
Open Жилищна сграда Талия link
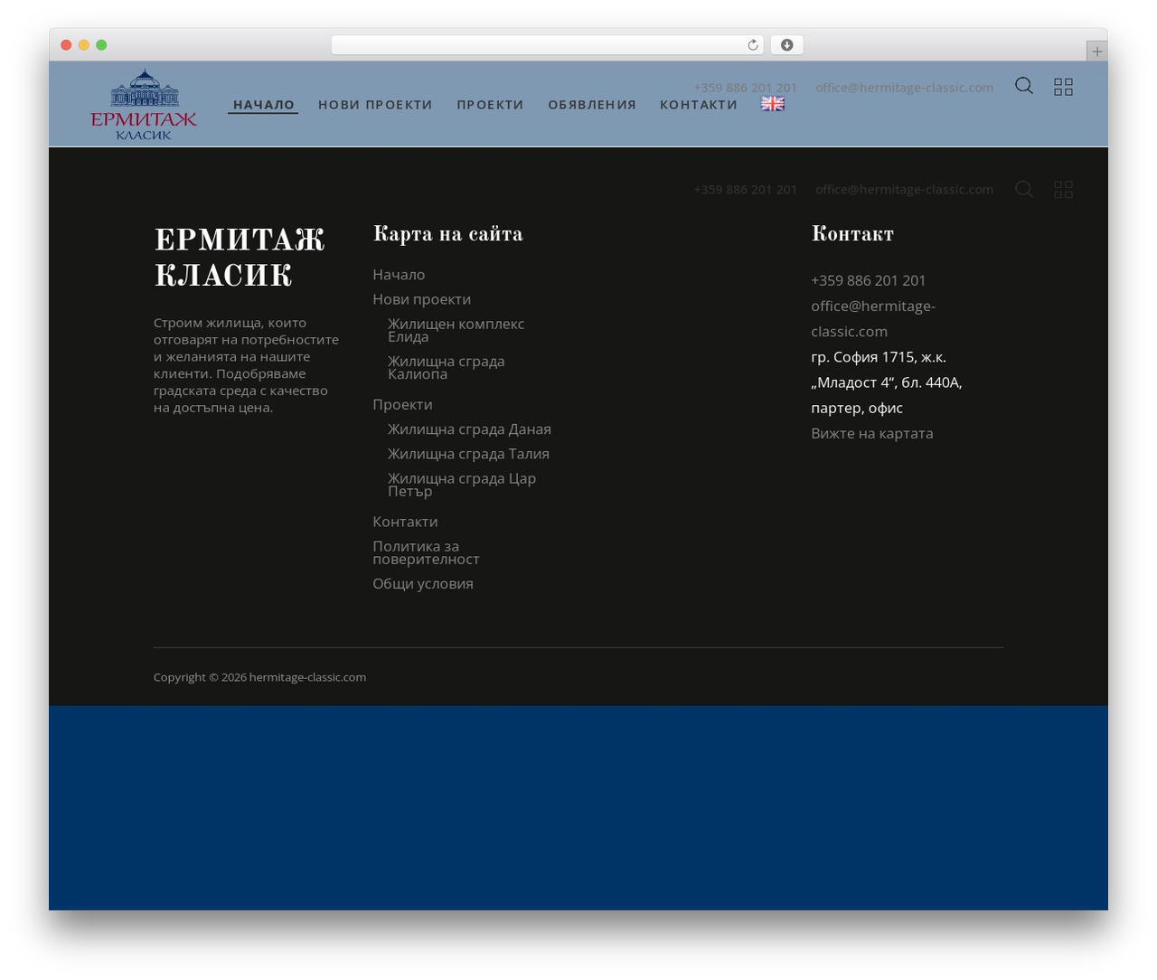click(x=468, y=454)
